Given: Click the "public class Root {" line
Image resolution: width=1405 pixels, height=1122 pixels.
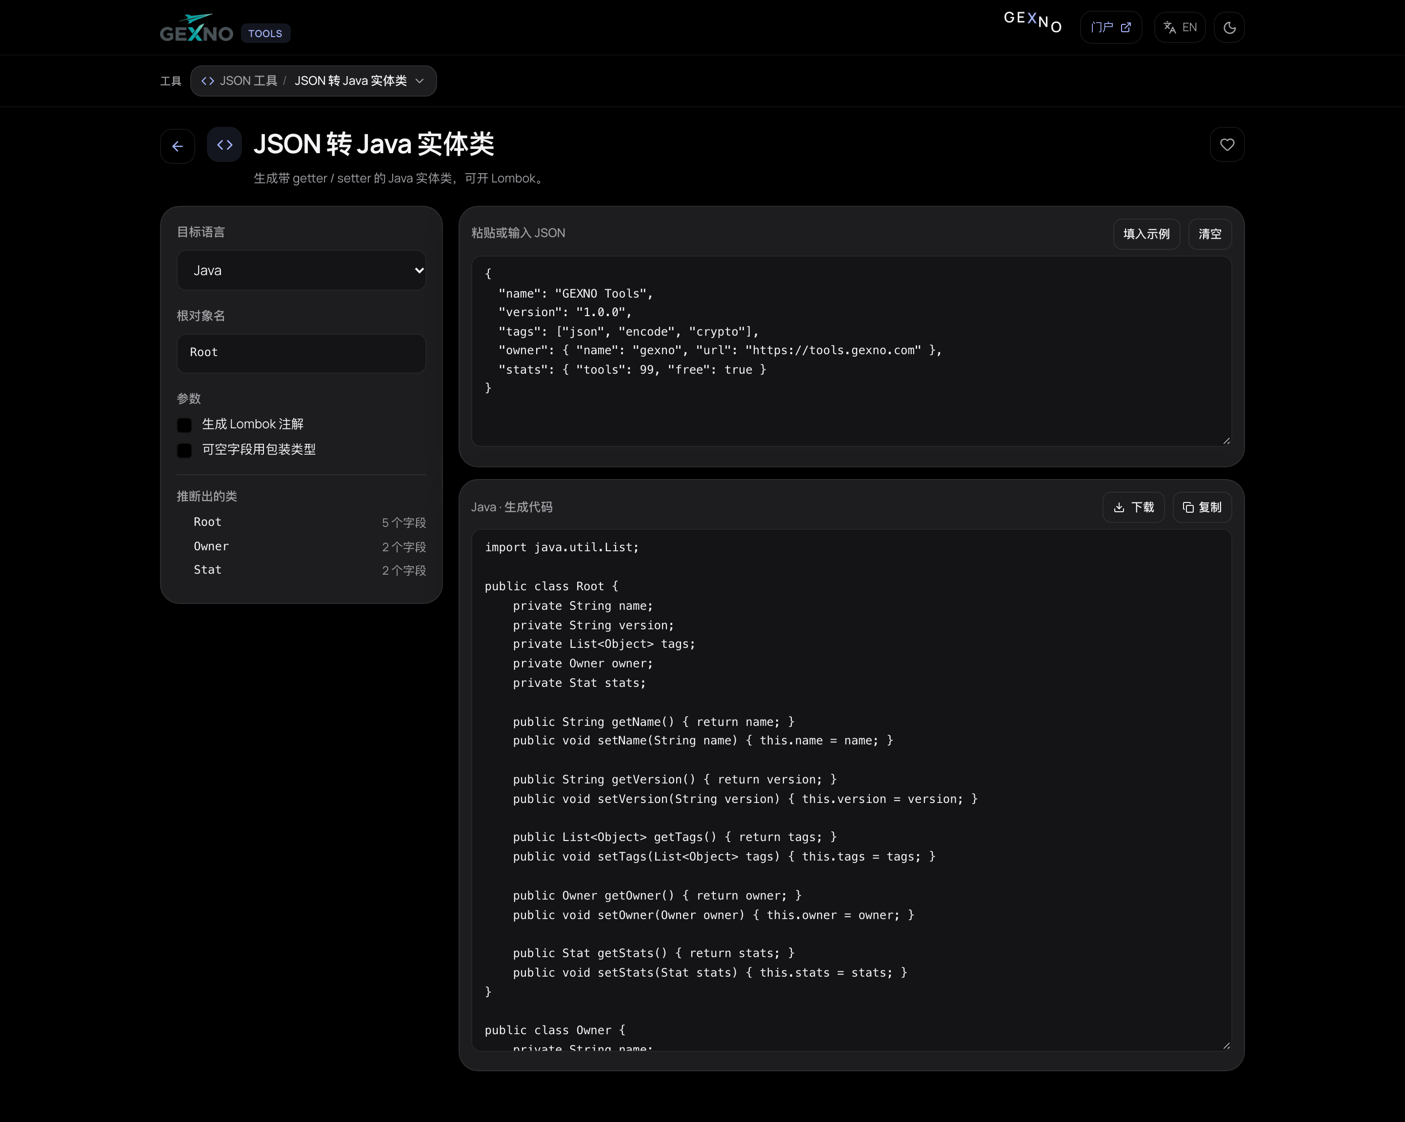Looking at the screenshot, I should pos(551,586).
